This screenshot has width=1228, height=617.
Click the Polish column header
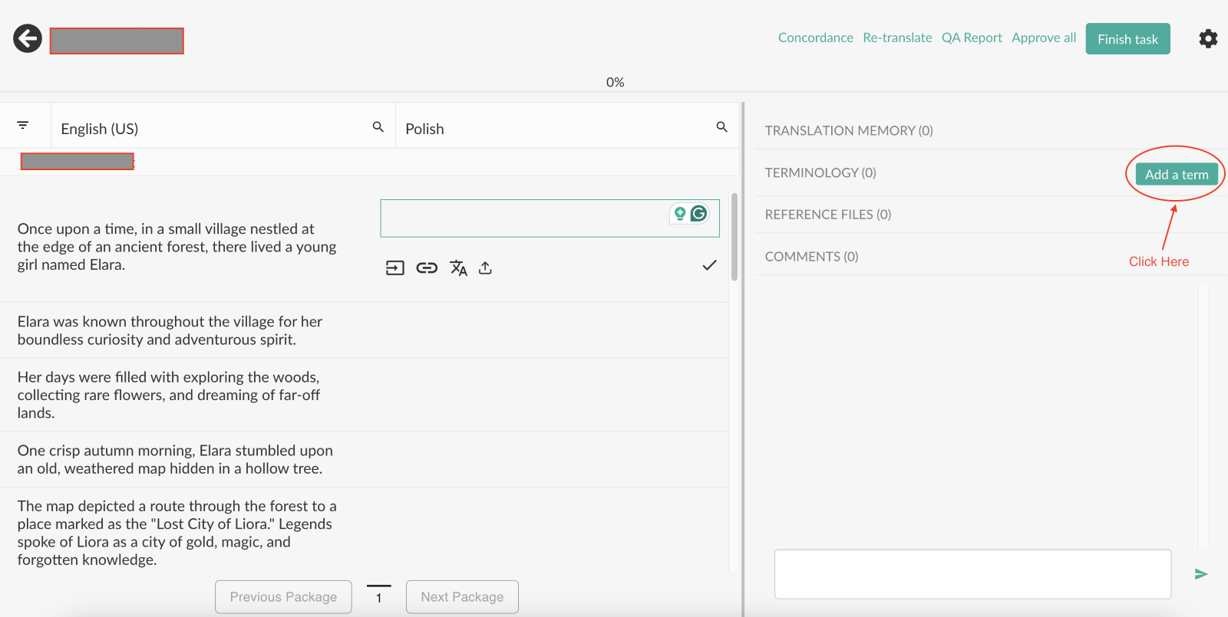(424, 129)
